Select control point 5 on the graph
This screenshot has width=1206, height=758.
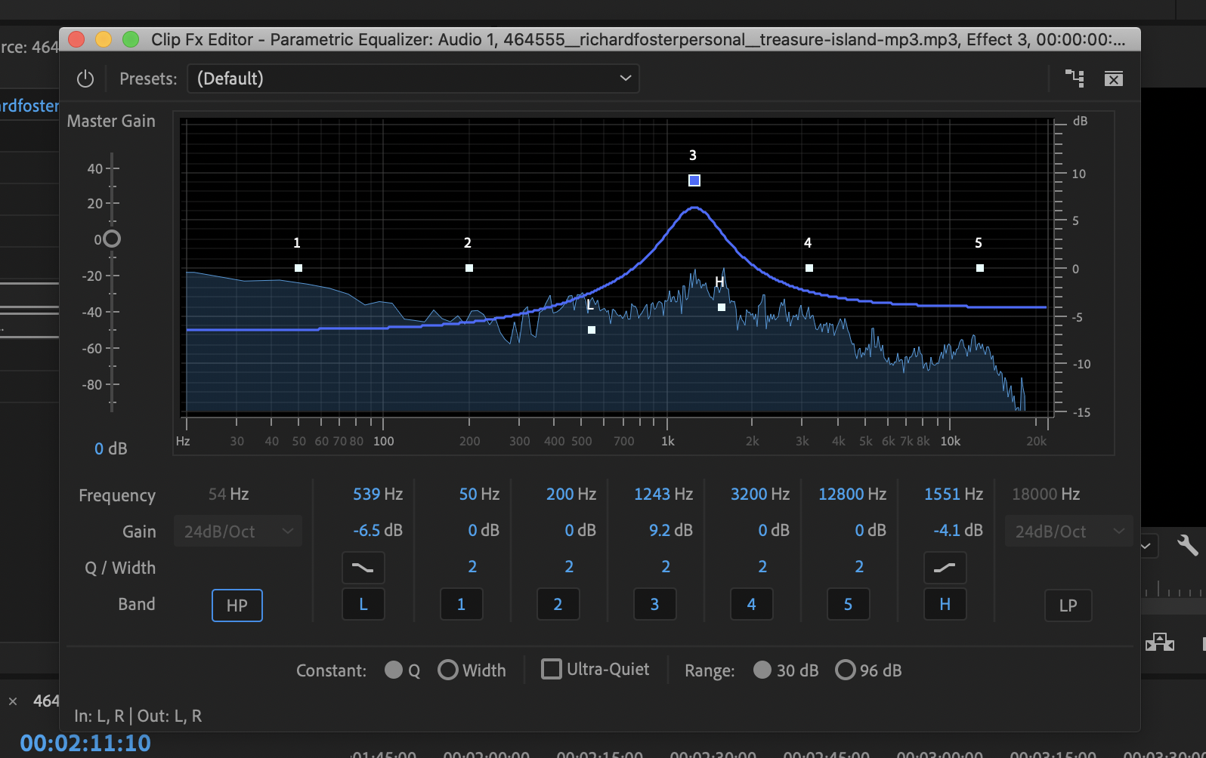pyautogui.click(x=980, y=268)
